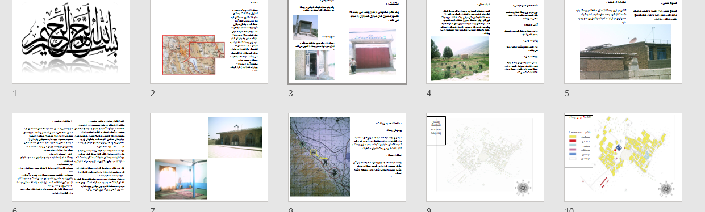Click the slide number label "4"
Viewport: 705px width, 212px height.
click(429, 93)
